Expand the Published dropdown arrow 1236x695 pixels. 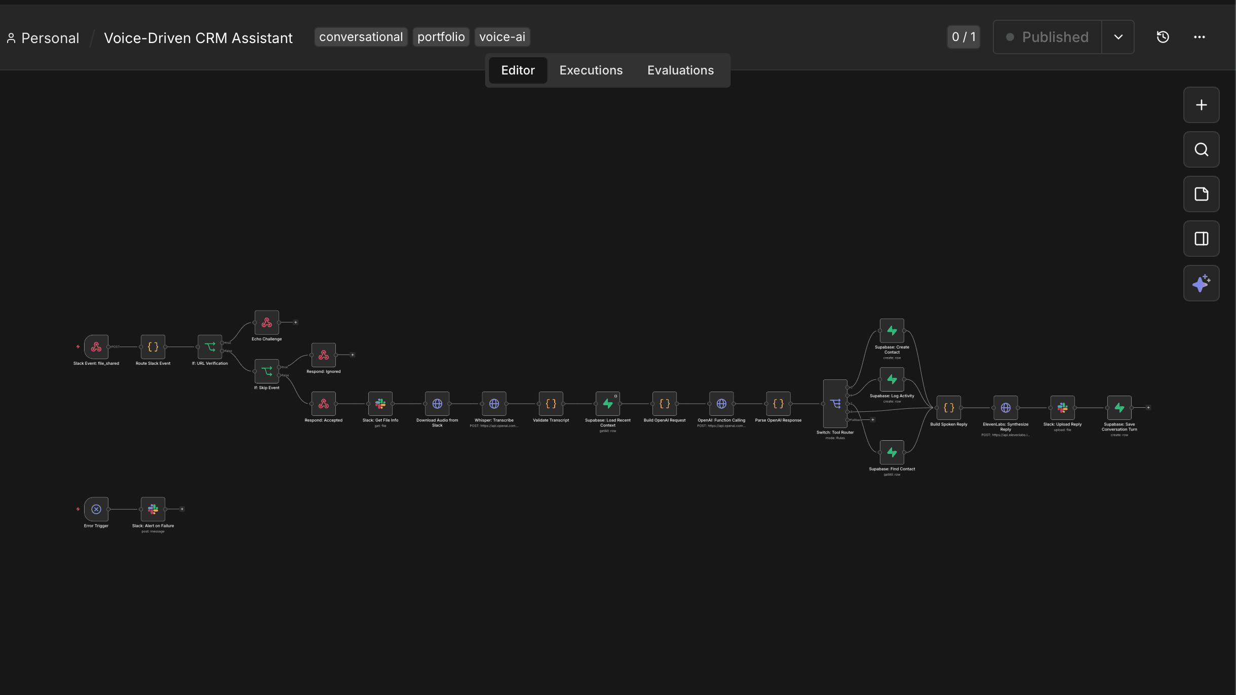(1118, 37)
